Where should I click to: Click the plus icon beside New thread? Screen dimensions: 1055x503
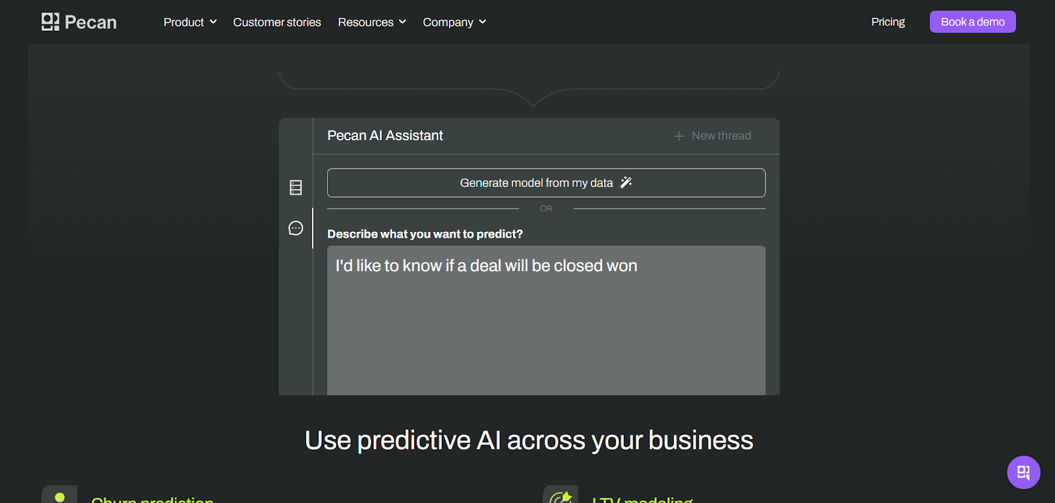[x=678, y=136]
